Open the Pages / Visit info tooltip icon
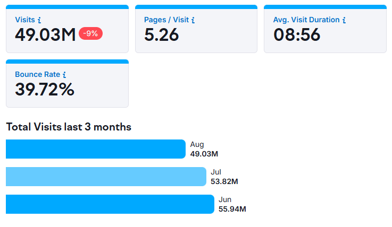This screenshot has width=392, height=227. (x=193, y=20)
